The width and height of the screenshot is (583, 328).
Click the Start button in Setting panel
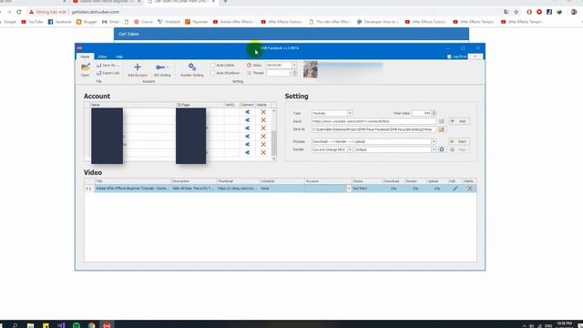click(x=459, y=142)
